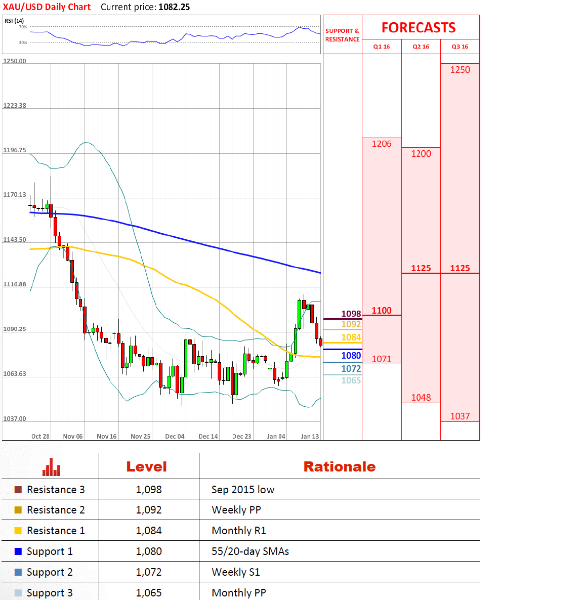The image size is (583, 600).
Task: Click the 1116.88 price axis label
Action: point(15,284)
